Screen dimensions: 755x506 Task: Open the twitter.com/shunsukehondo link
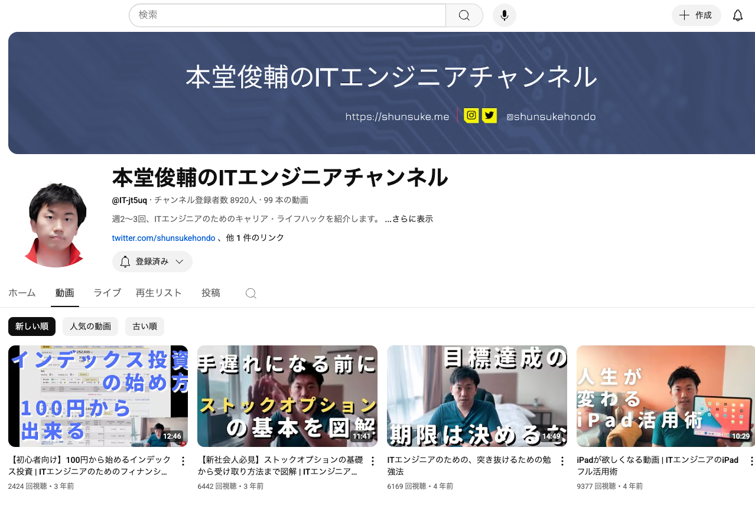click(164, 238)
